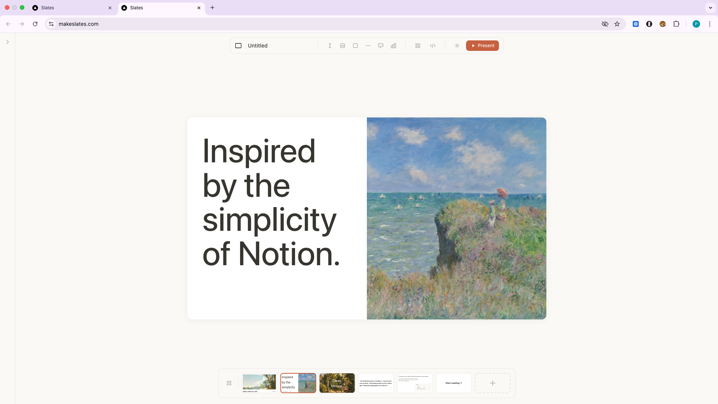Add a comment bubble element
Screen dimensions: 718x404
pyautogui.click(x=381, y=46)
